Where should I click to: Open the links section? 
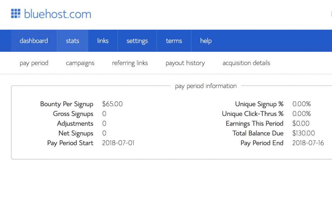103,41
